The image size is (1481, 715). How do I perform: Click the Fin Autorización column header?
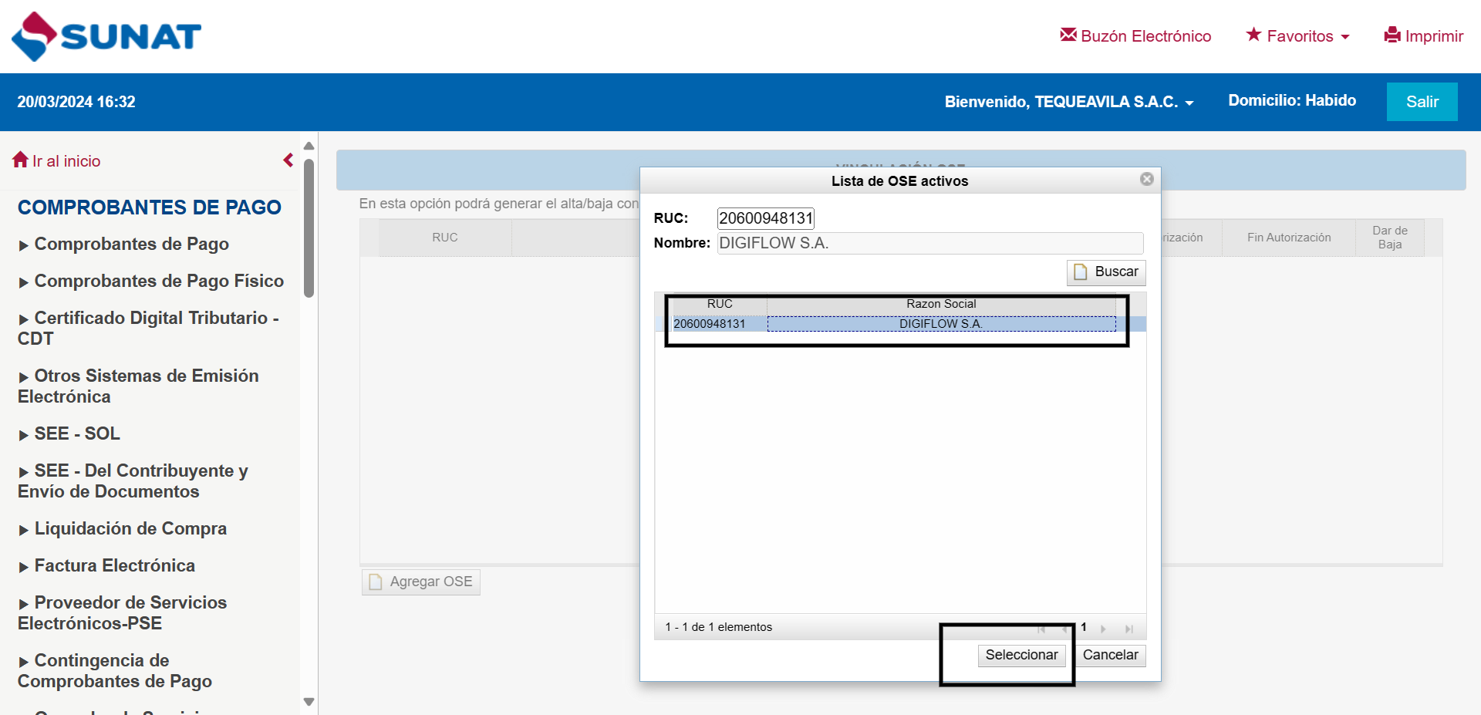[x=1289, y=238]
